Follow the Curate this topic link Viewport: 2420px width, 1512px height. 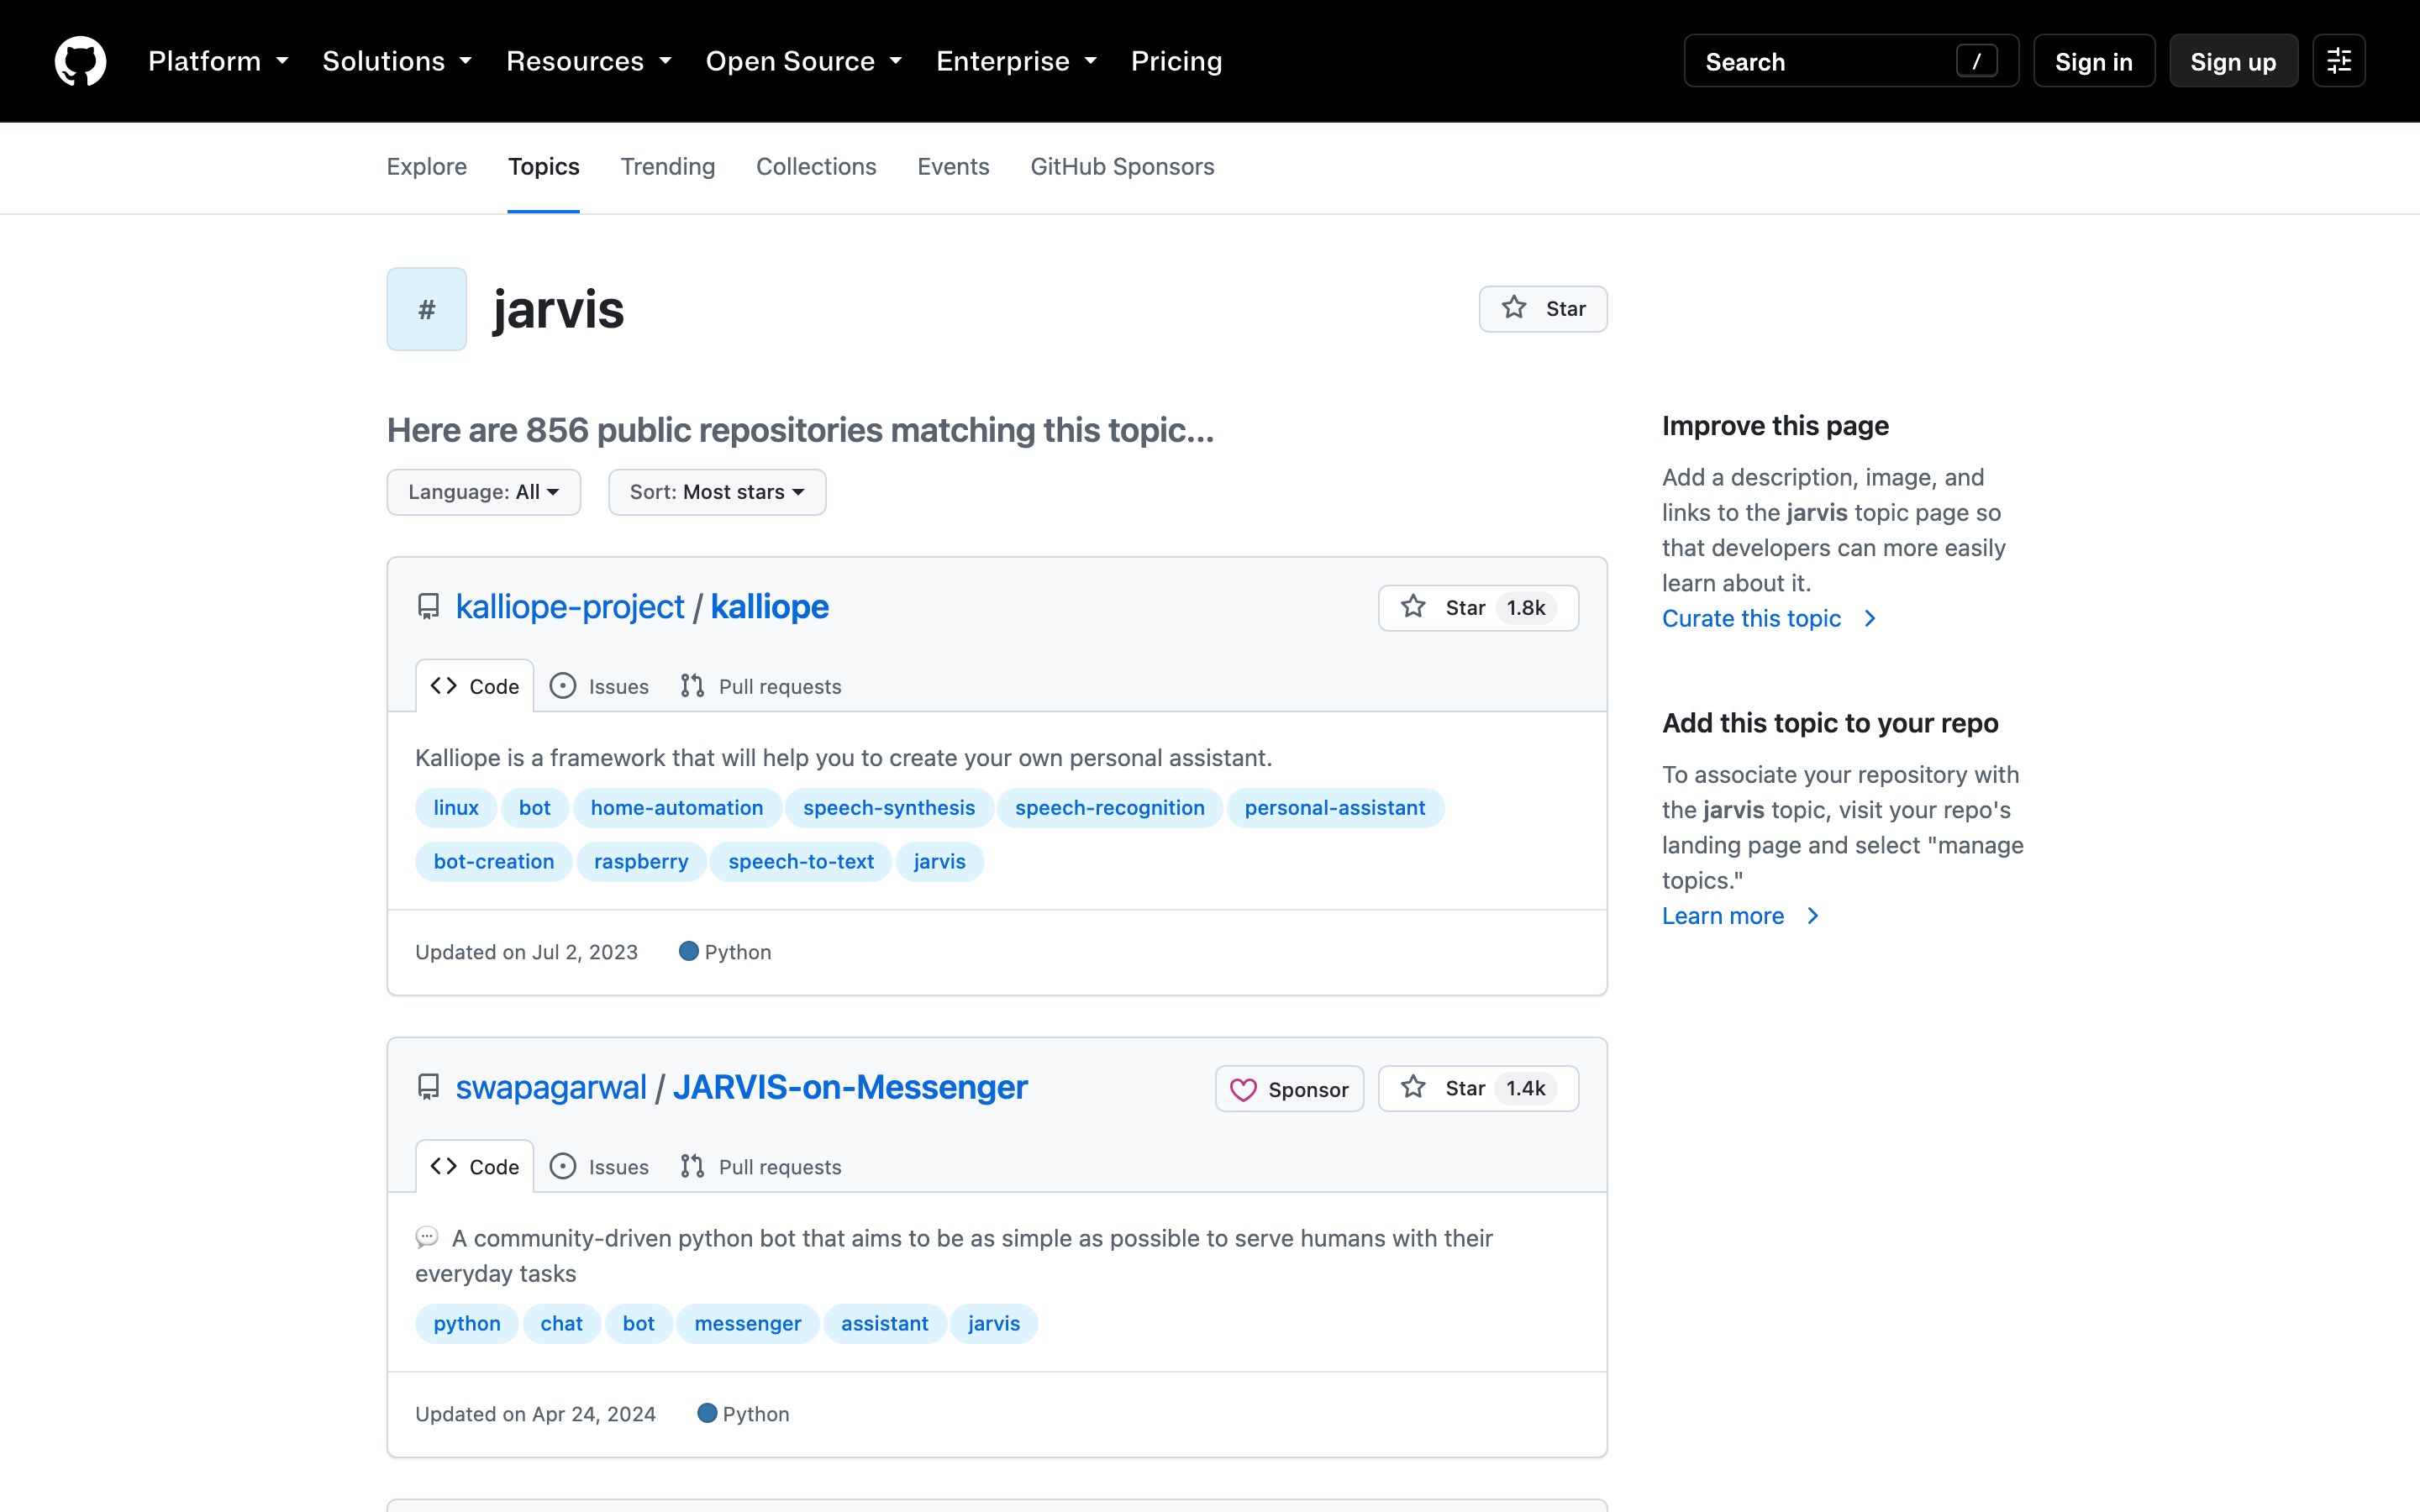coord(1768,618)
